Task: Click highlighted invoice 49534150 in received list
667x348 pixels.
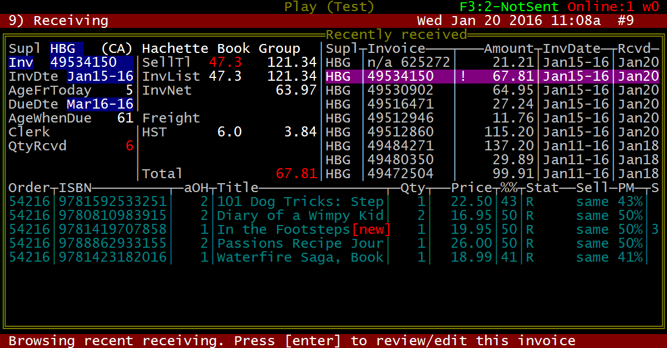Action: point(400,76)
